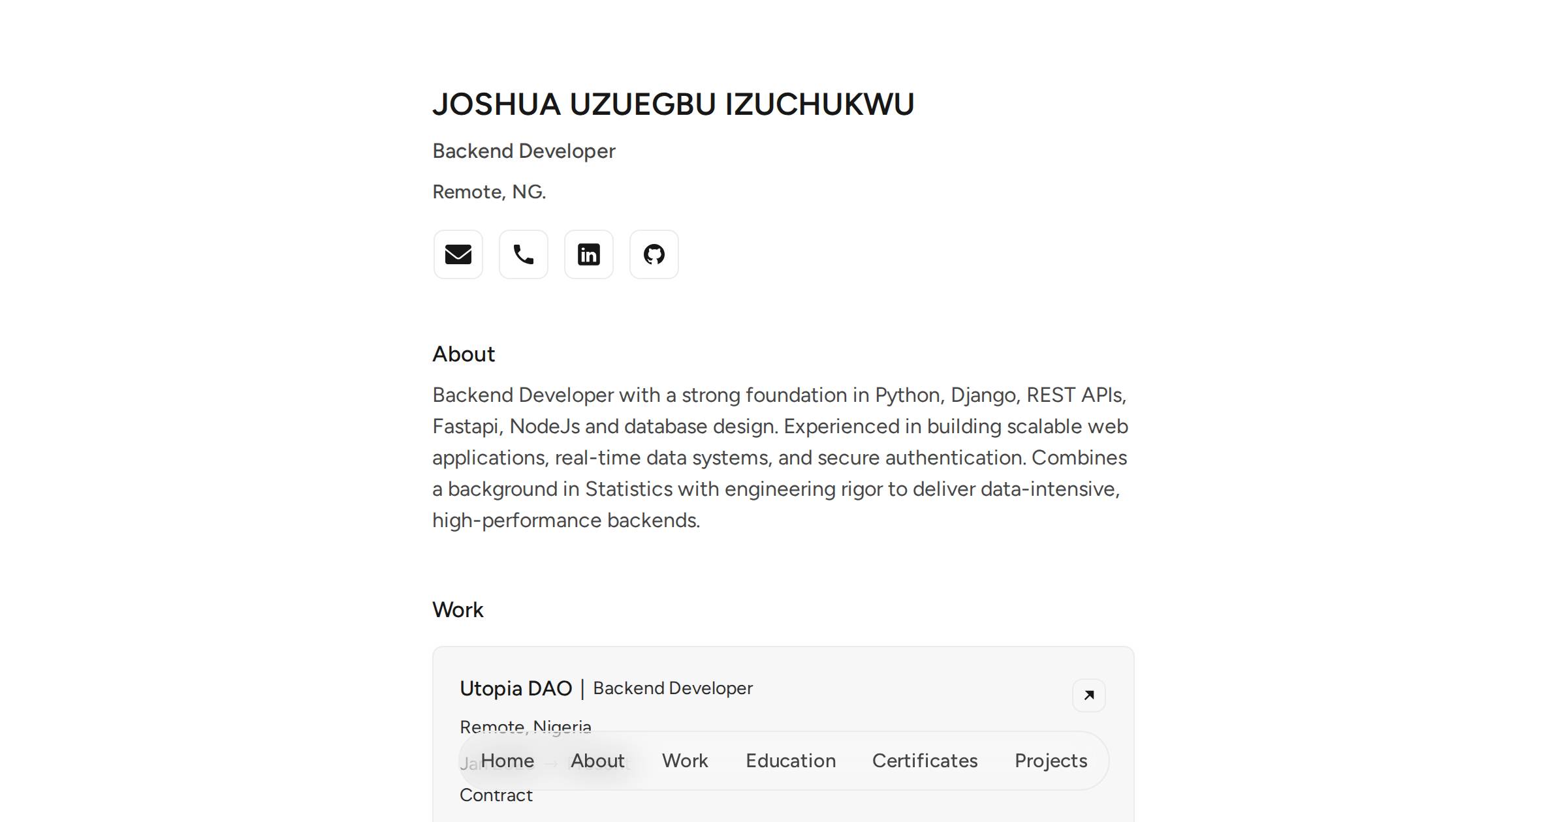This screenshot has width=1567, height=822.
Task: Click the phone contact icon
Action: pos(523,254)
